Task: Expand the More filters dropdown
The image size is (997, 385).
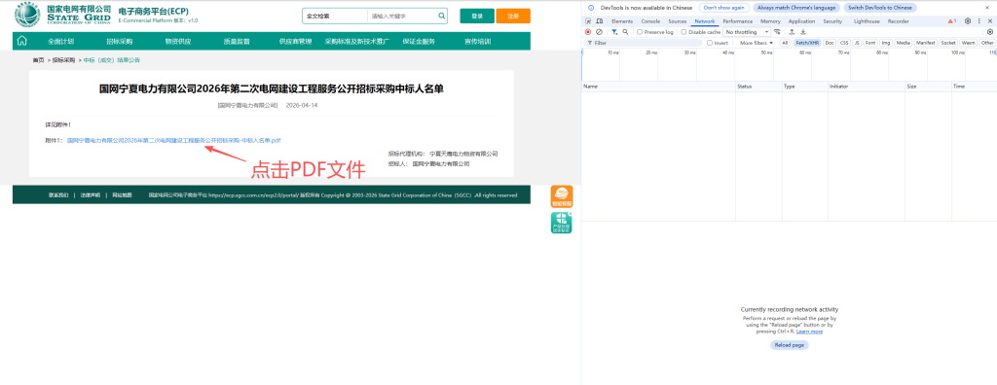Action: (757, 43)
